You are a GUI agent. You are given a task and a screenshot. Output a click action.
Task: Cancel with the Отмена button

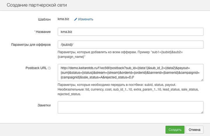click(195, 130)
